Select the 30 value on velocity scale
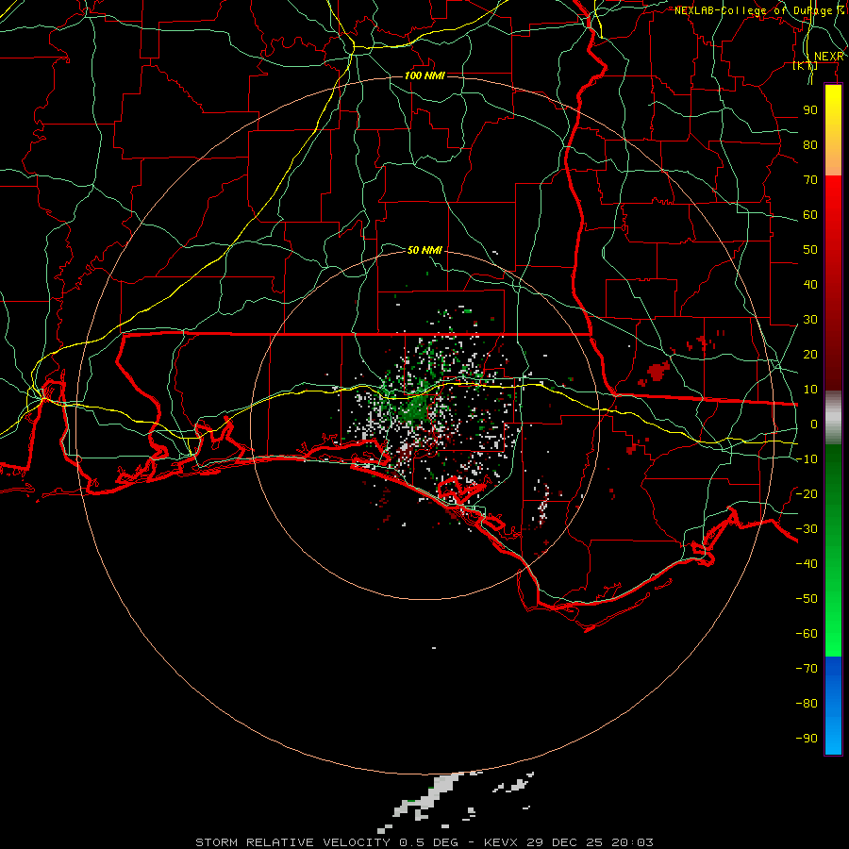The height and width of the screenshot is (849, 849). coord(810,320)
